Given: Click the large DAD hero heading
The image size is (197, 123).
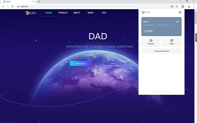Looking at the screenshot, I should pos(98,36).
